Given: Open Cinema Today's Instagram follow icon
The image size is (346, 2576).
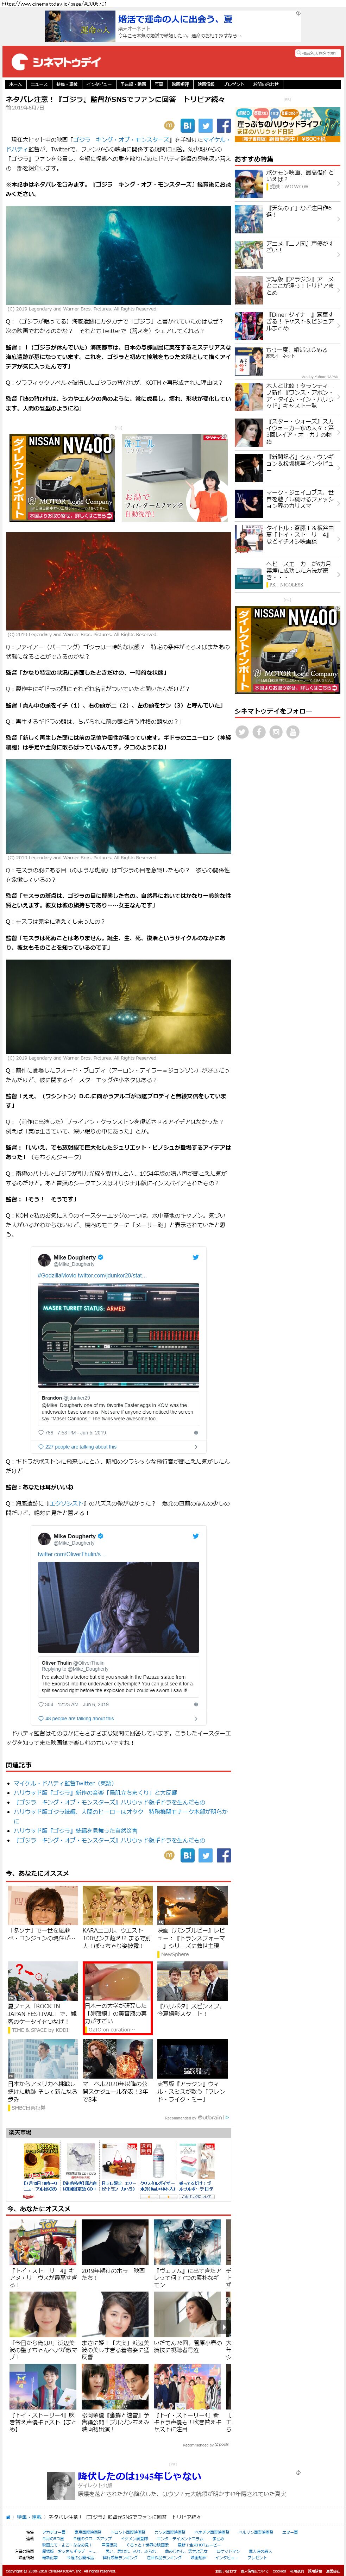Looking at the screenshot, I should point(276,732).
